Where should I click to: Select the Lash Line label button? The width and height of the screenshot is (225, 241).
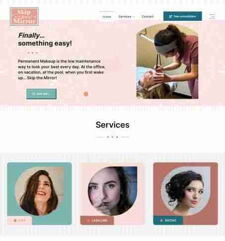click(97, 220)
